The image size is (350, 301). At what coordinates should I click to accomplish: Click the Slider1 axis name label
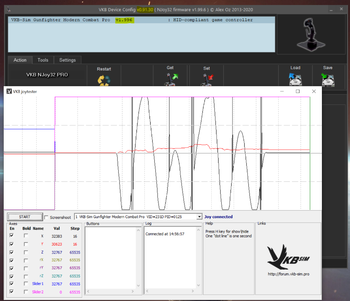click(x=38, y=284)
